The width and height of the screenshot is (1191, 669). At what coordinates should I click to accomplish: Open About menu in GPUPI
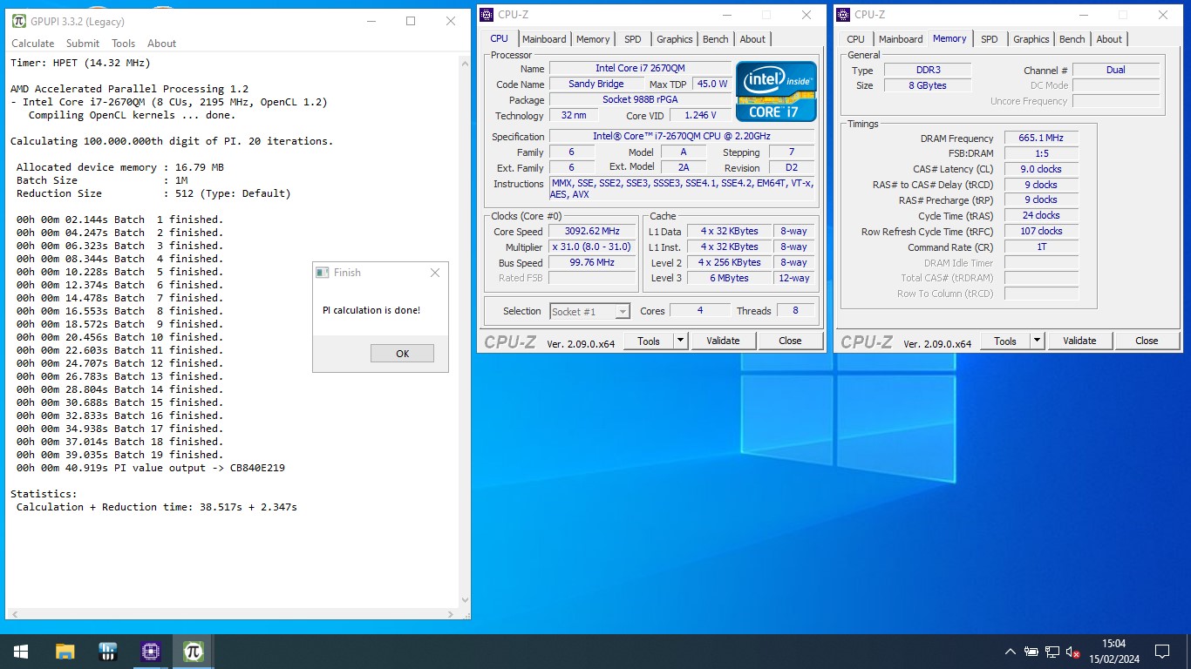[x=161, y=44]
